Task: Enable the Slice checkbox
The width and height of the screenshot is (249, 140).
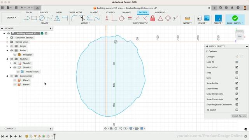Action: (x=237, y=78)
